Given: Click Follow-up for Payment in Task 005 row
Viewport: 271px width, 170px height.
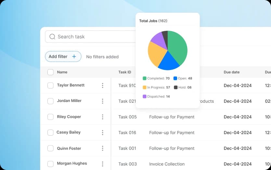Looking at the screenshot, I should click(172, 117).
